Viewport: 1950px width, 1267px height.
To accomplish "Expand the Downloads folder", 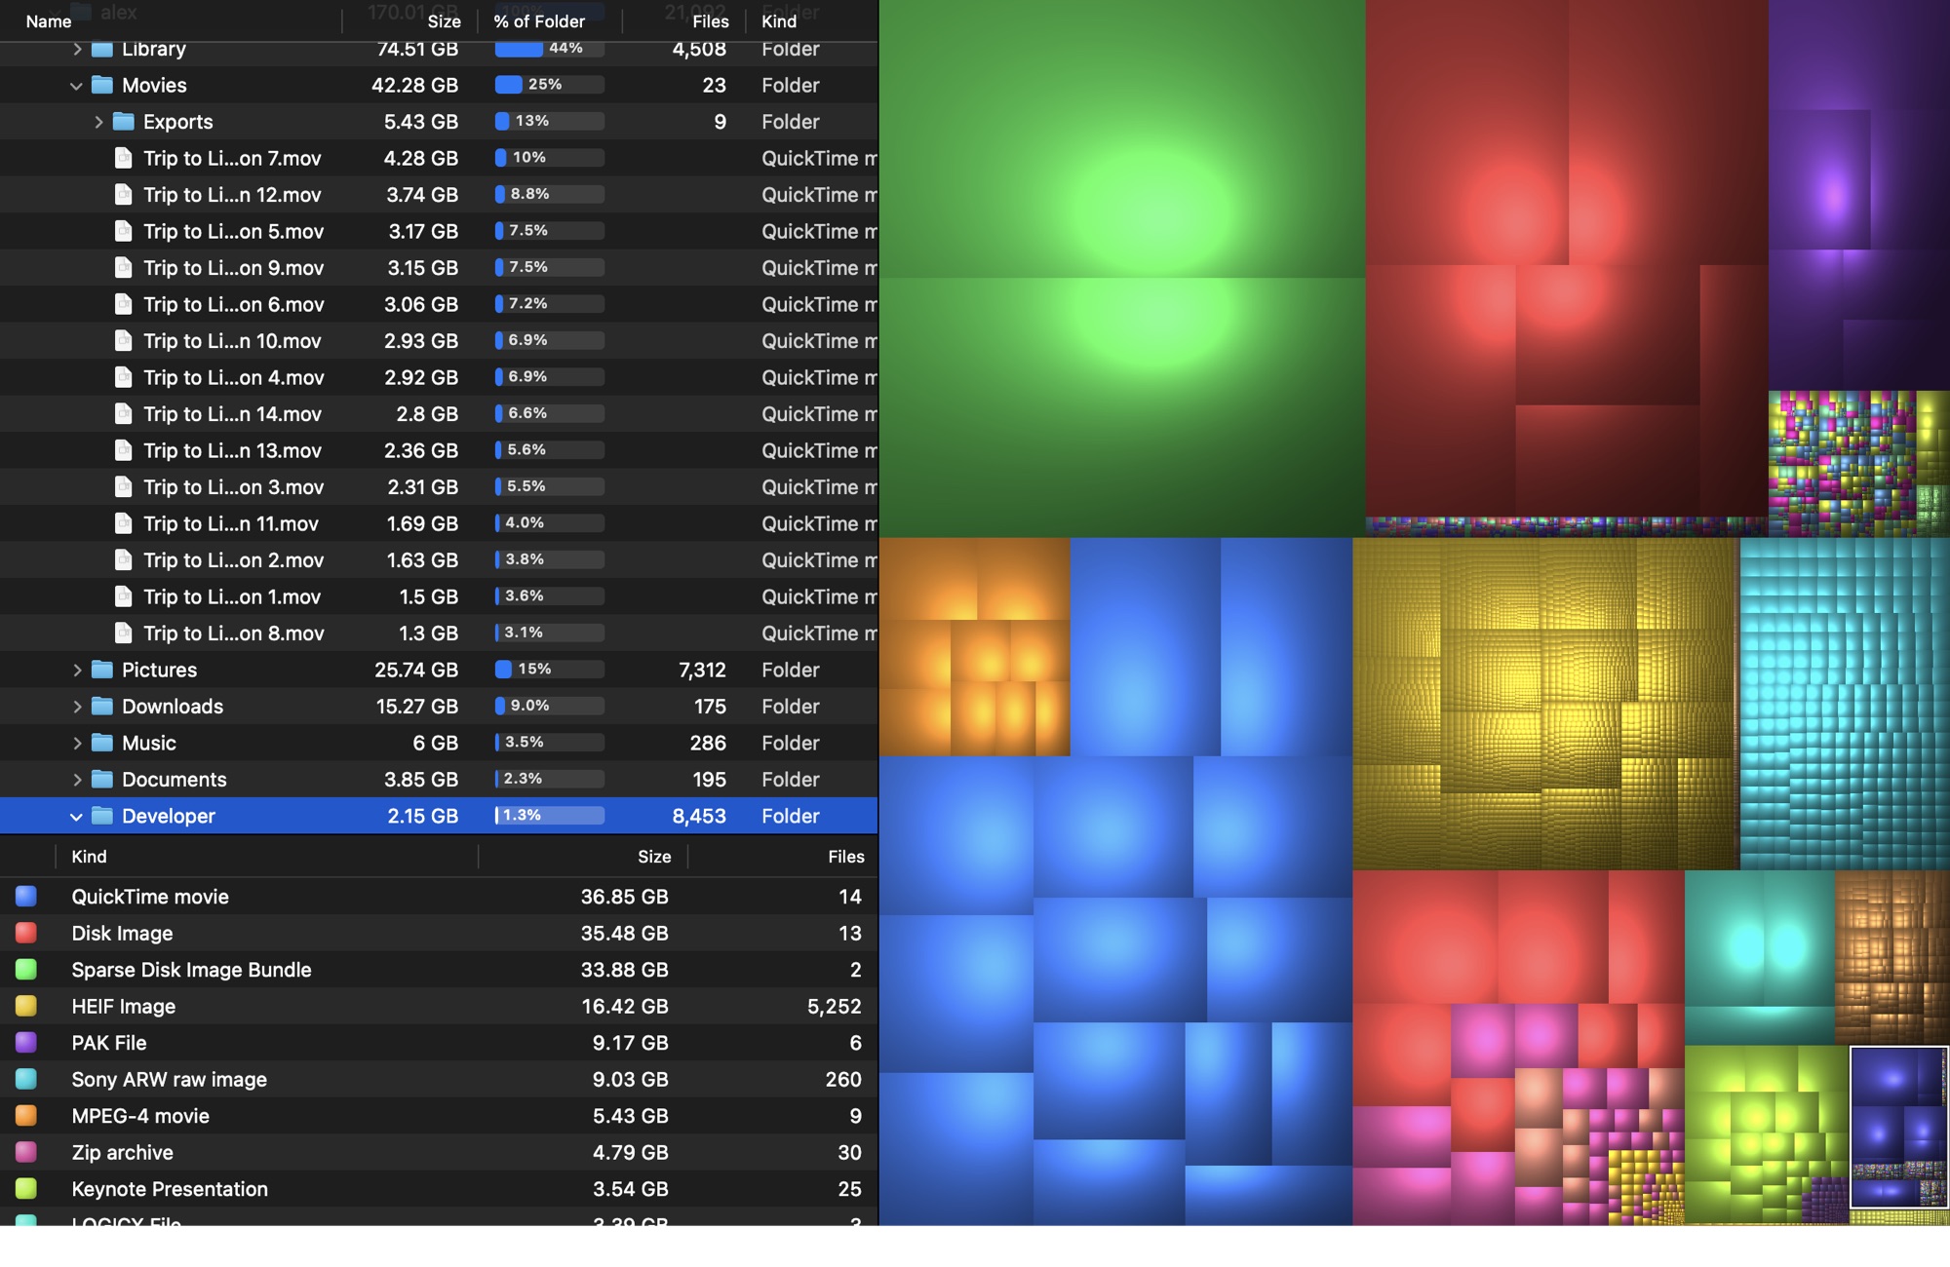I will [76, 707].
